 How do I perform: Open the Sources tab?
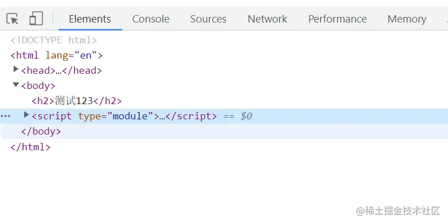[x=208, y=19]
